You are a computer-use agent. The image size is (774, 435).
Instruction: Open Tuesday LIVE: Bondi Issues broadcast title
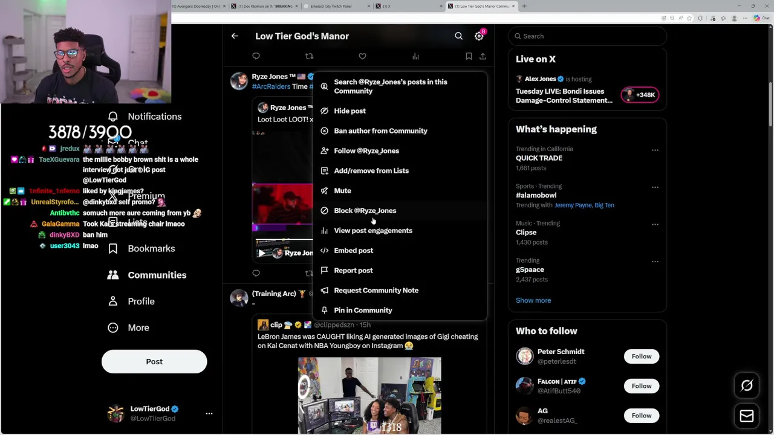[564, 95]
